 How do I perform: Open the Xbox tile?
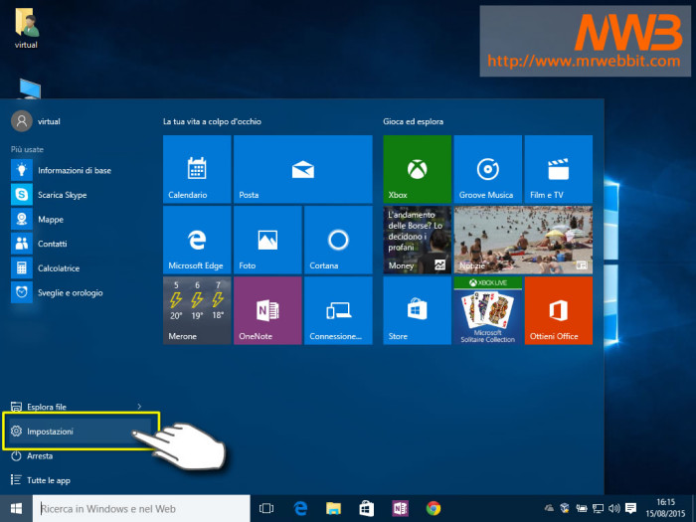[417, 169]
